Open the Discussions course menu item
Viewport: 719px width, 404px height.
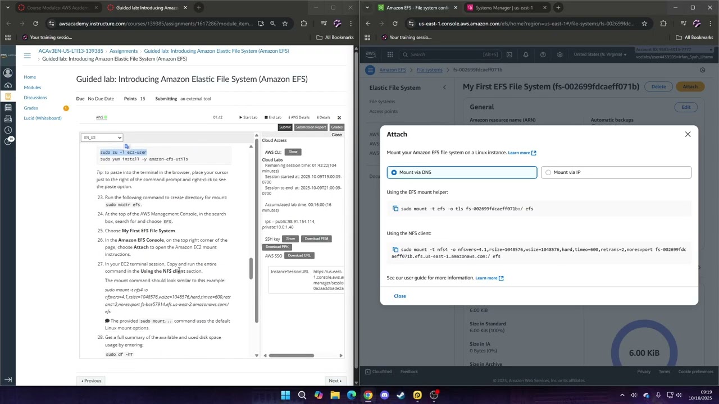35,98
